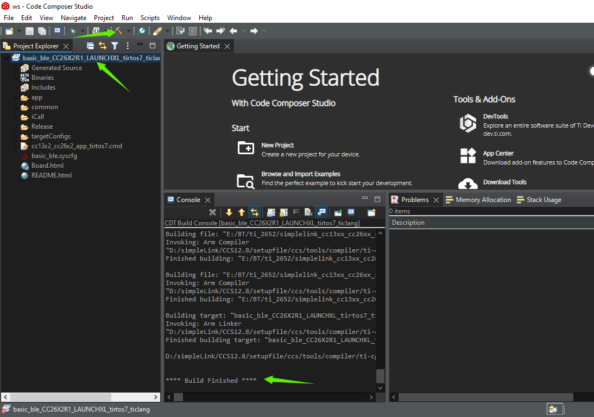Click the Project Explorer horizontal scrollbar thumb
This screenshot has width=594, height=417.
click(61, 397)
